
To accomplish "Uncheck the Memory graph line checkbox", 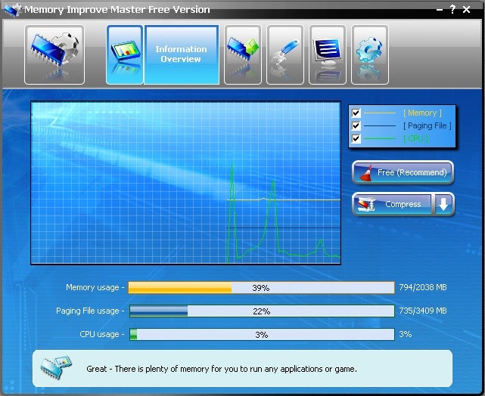I will click(x=356, y=113).
